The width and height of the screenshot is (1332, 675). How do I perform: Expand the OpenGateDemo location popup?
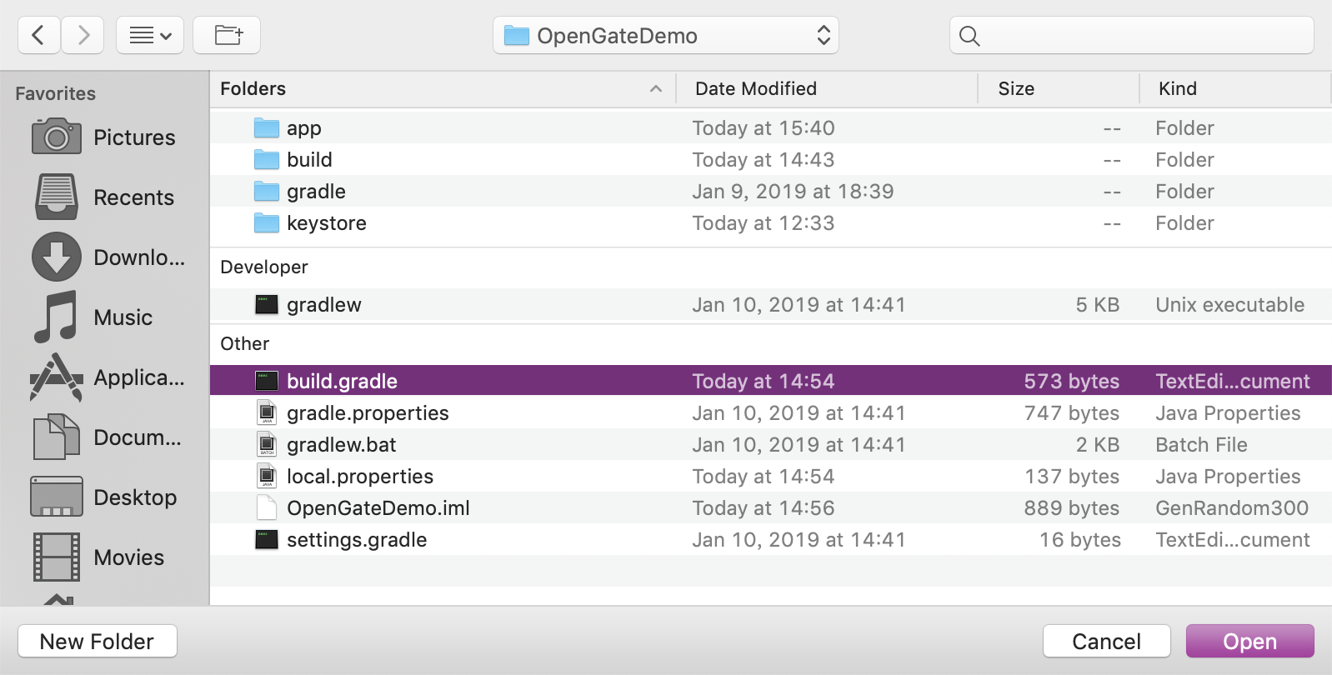pos(665,36)
